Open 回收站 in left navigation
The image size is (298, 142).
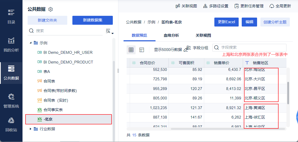click(11, 125)
